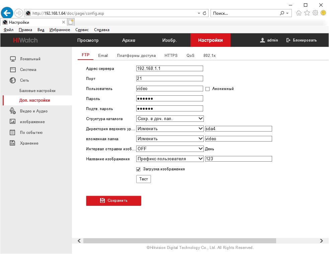Open the Избранное menu in browser

tap(60, 30)
